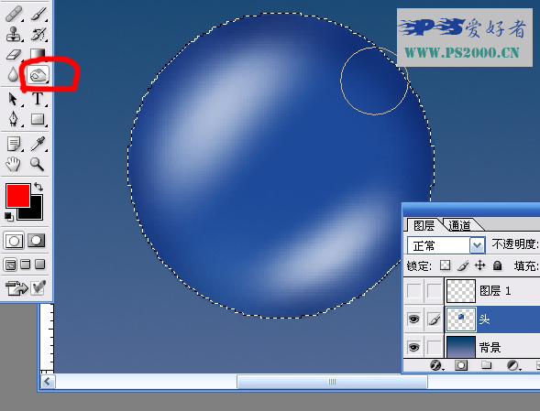Select the Pen tool
This screenshot has width=540, height=411.
14,119
